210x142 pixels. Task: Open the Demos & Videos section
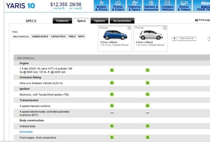coord(184,6)
